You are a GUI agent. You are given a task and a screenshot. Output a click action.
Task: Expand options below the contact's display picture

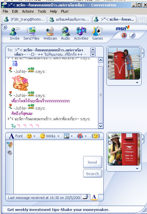(137, 83)
